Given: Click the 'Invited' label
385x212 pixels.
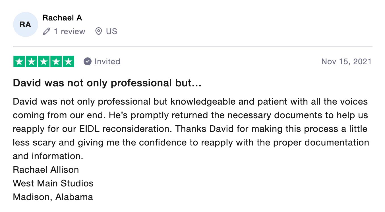Looking at the screenshot, I should (x=107, y=61).
